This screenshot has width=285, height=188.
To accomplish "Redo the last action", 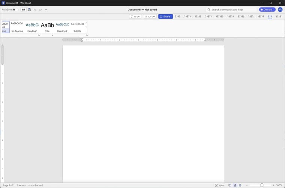I will (x=40, y=10).
